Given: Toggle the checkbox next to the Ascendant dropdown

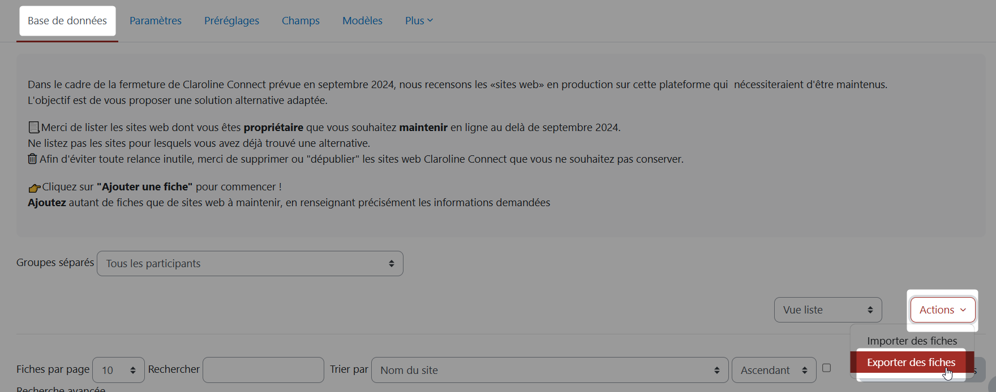Looking at the screenshot, I should point(826,368).
